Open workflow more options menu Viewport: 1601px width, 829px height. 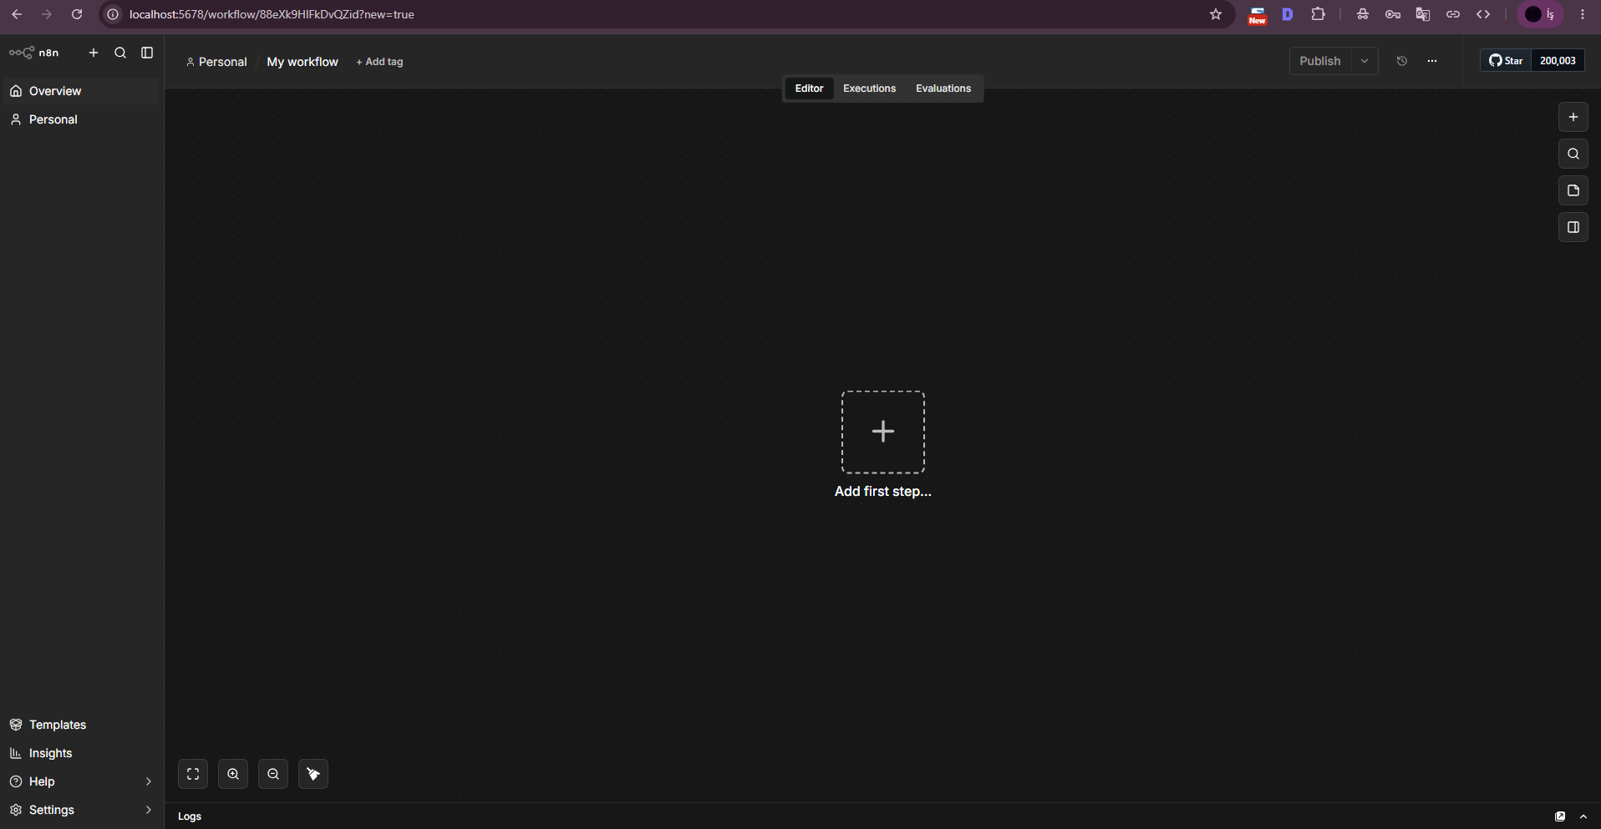(x=1432, y=61)
